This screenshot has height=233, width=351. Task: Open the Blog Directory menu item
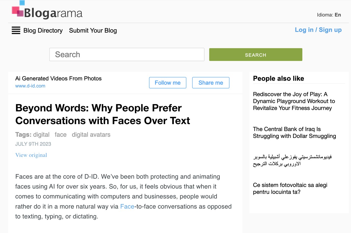pyautogui.click(x=43, y=31)
